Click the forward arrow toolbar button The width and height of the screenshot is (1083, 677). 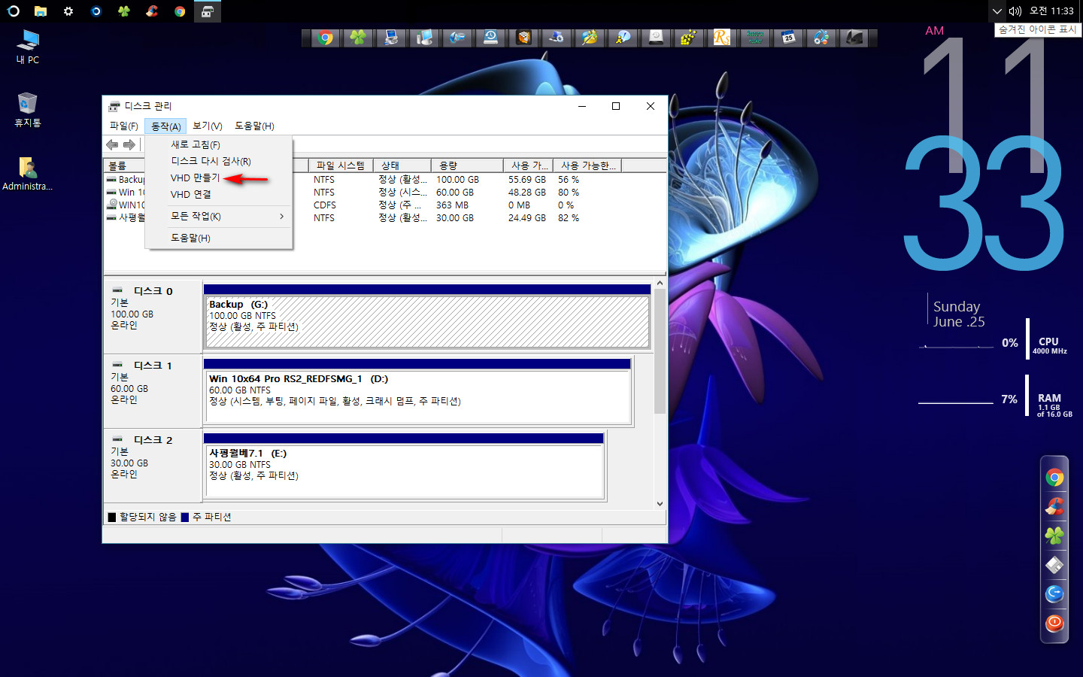coord(129,144)
